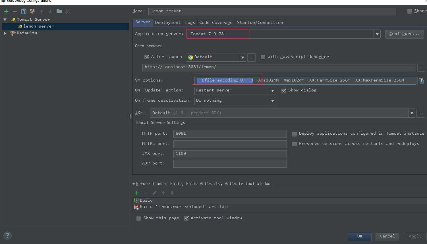Add a new Before launch task

(x=136, y=193)
